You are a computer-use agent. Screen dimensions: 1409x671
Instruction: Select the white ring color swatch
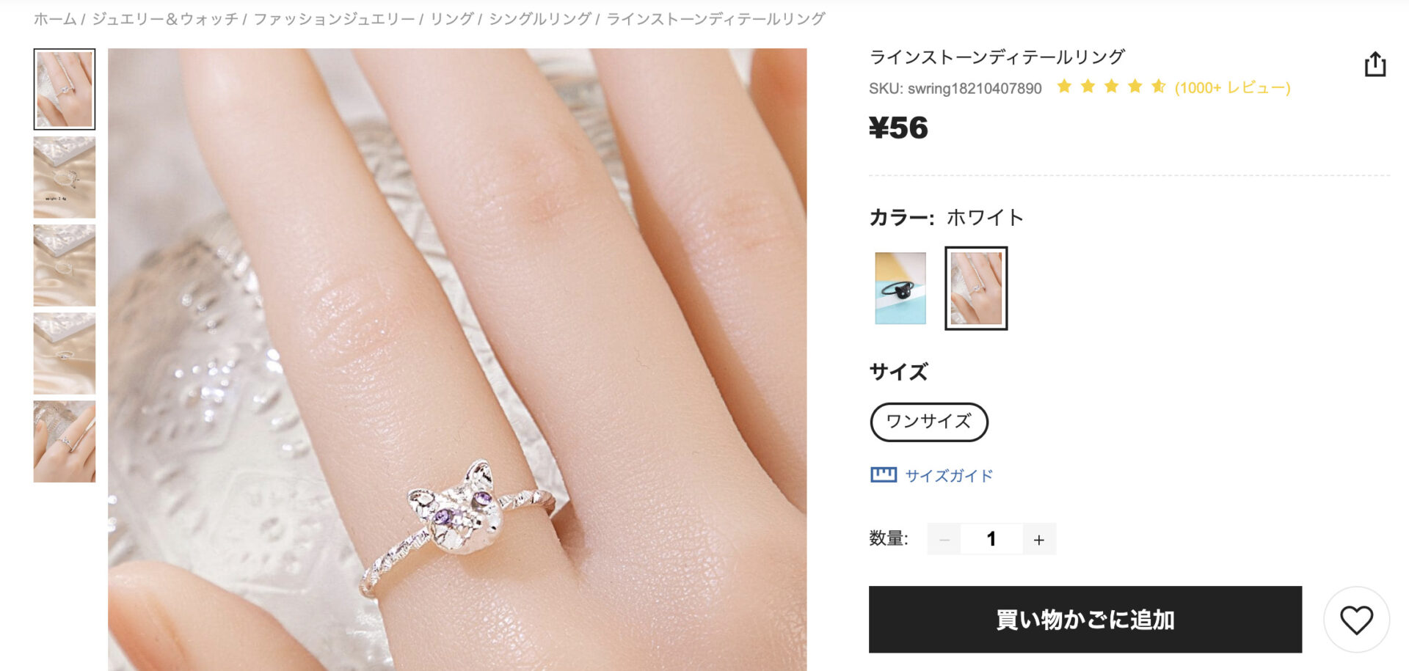click(976, 288)
